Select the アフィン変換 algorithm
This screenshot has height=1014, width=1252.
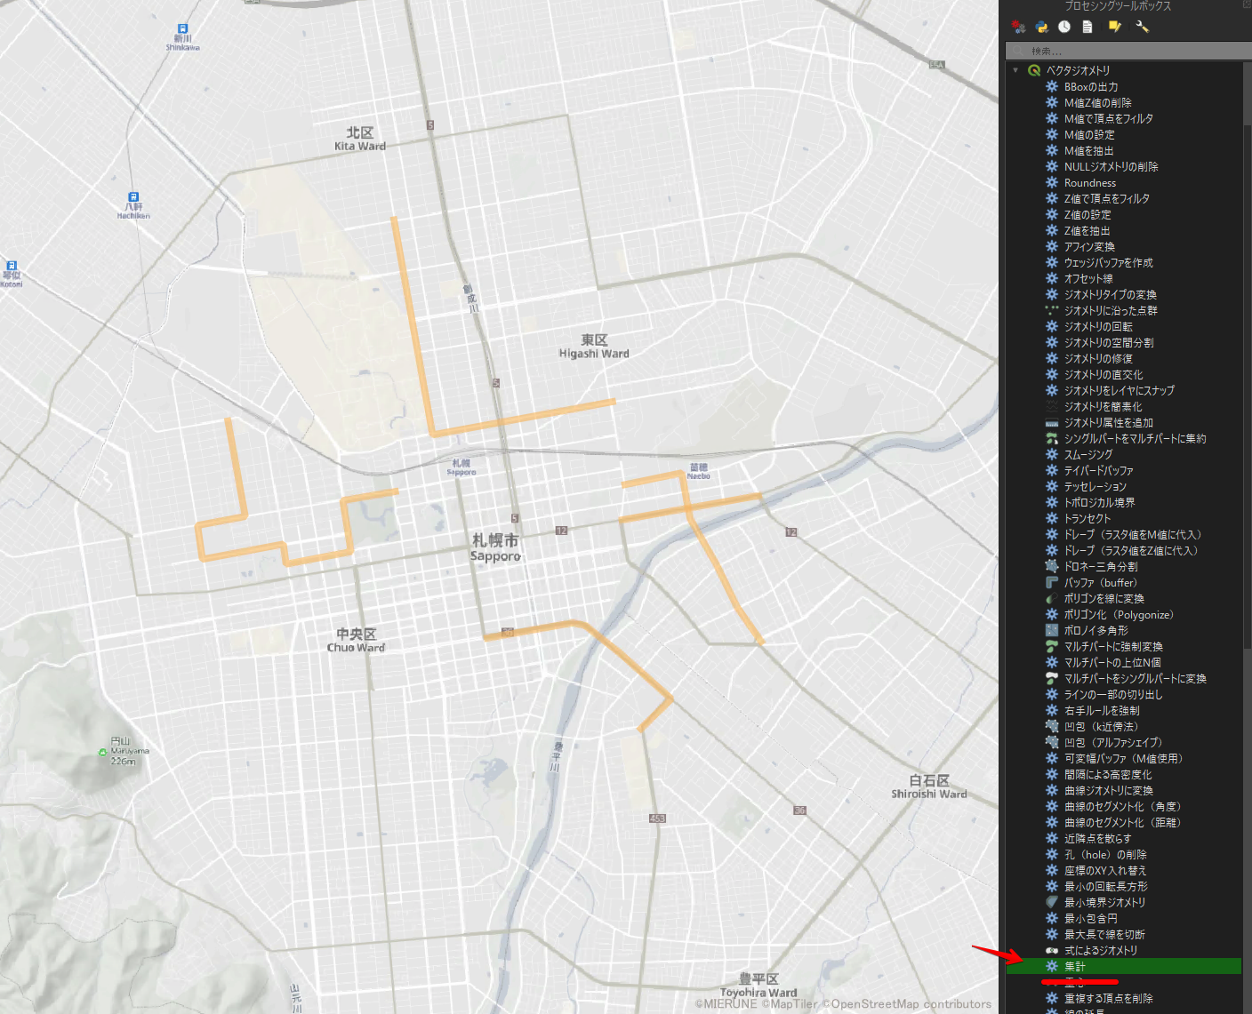1089,246
